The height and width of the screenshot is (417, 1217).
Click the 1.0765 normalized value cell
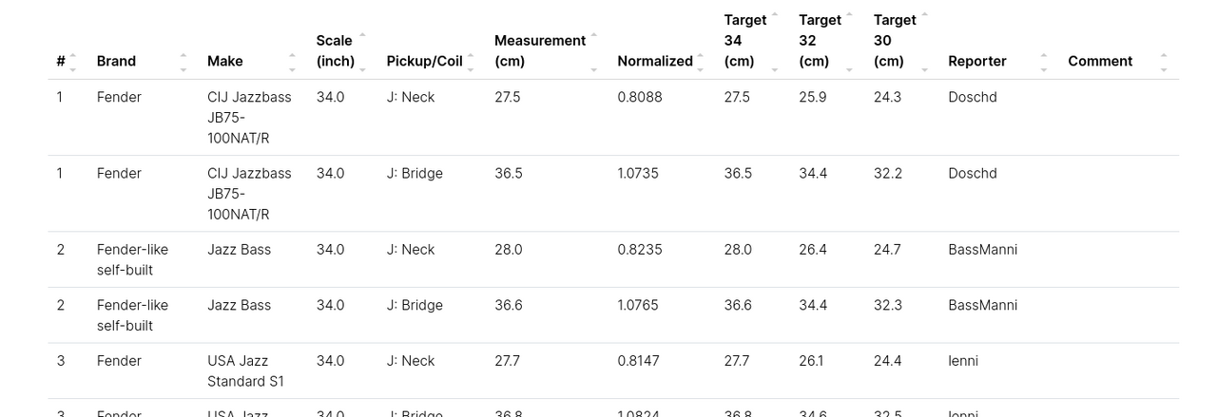point(640,305)
